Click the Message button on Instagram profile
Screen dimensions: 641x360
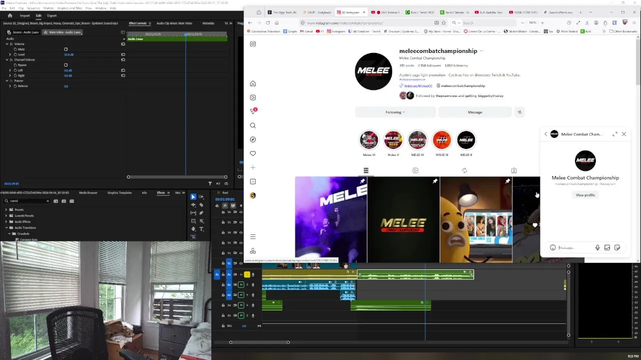[475, 112]
